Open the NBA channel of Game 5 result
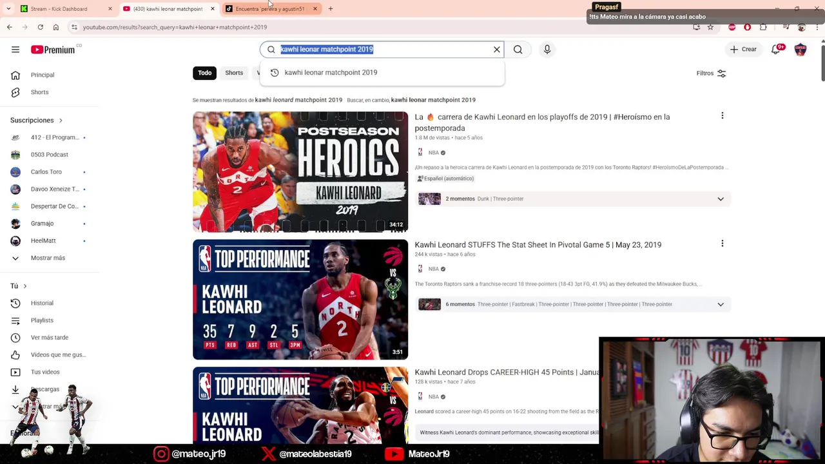The height and width of the screenshot is (464, 825). click(433, 269)
